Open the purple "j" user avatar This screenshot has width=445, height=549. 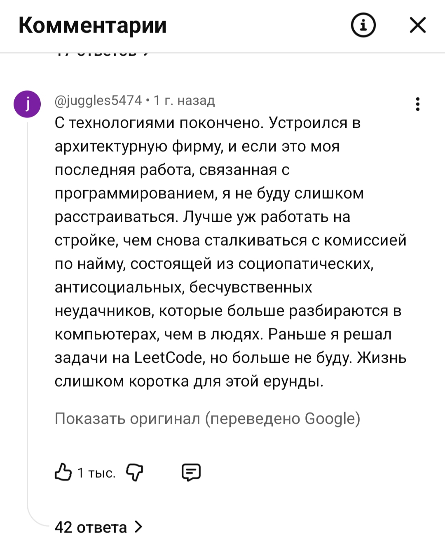[27, 104]
